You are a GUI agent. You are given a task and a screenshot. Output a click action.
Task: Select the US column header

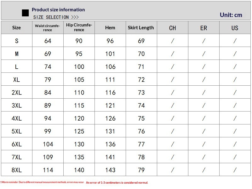pyautogui.click(x=235, y=28)
